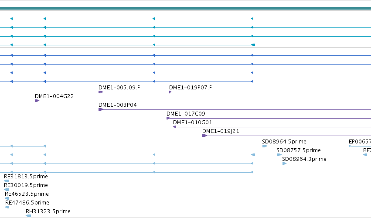Click the RE46523.5prime blue arrow glyph

(7, 198)
